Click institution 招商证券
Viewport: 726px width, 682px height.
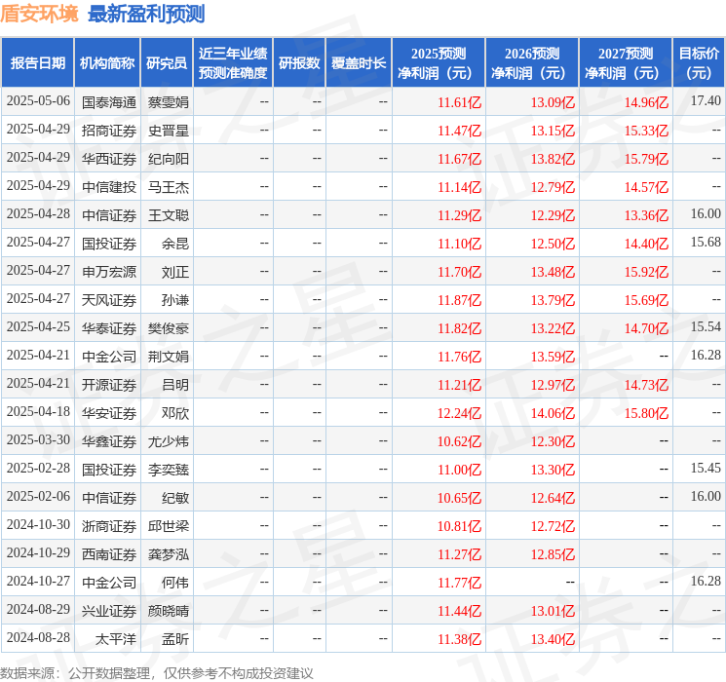pyautogui.click(x=109, y=131)
